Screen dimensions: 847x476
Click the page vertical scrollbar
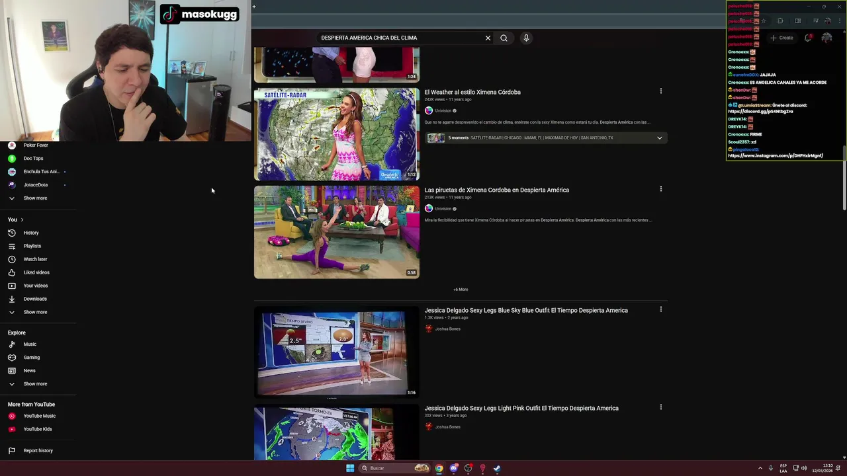click(x=844, y=178)
